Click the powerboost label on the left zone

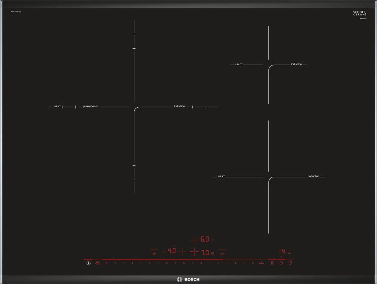click(91, 106)
